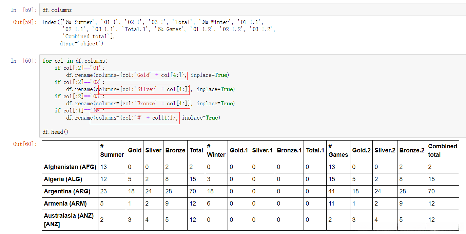Select the Argentina (ARG) row label
The width and height of the screenshot is (466, 234).
67,191
